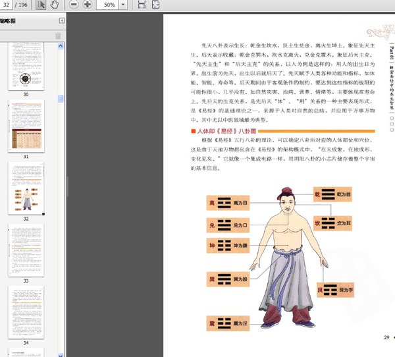Click the fit full page icon
Image resolution: width=395 pixels, height=357 pixels.
click(x=155, y=5)
